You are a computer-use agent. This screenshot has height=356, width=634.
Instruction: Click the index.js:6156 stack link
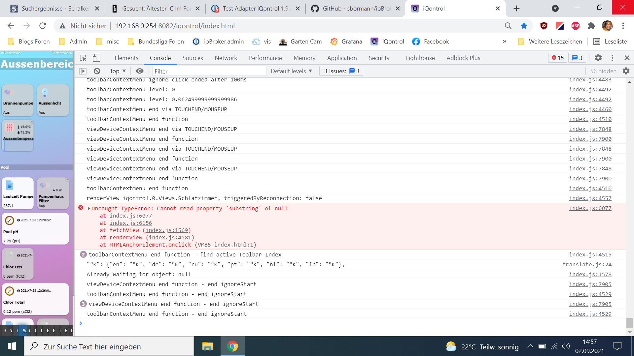click(131, 223)
